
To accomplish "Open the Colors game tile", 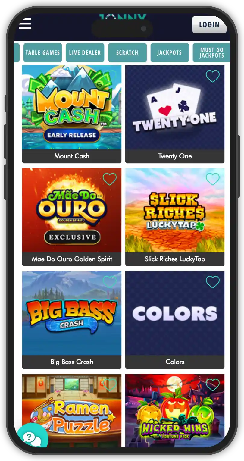I will [x=175, y=320].
